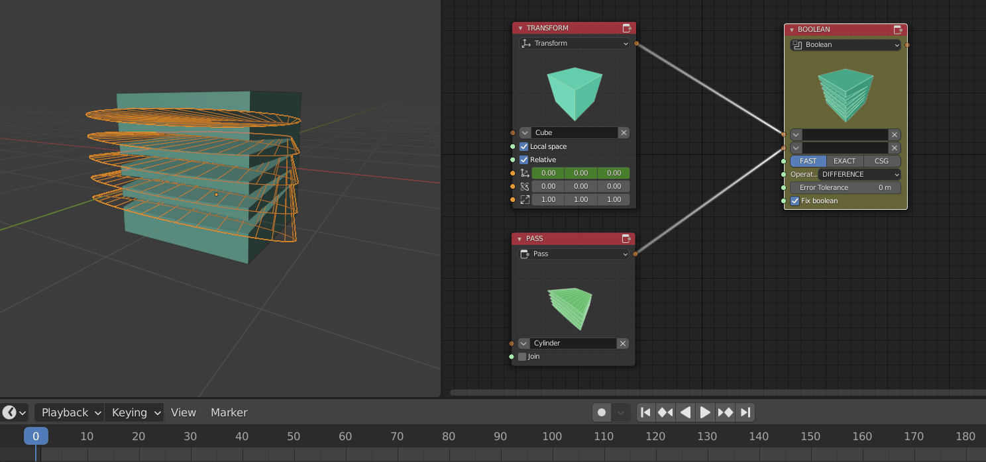Select the first scale 1.00 field
Screen dimensions: 986x462
point(548,199)
